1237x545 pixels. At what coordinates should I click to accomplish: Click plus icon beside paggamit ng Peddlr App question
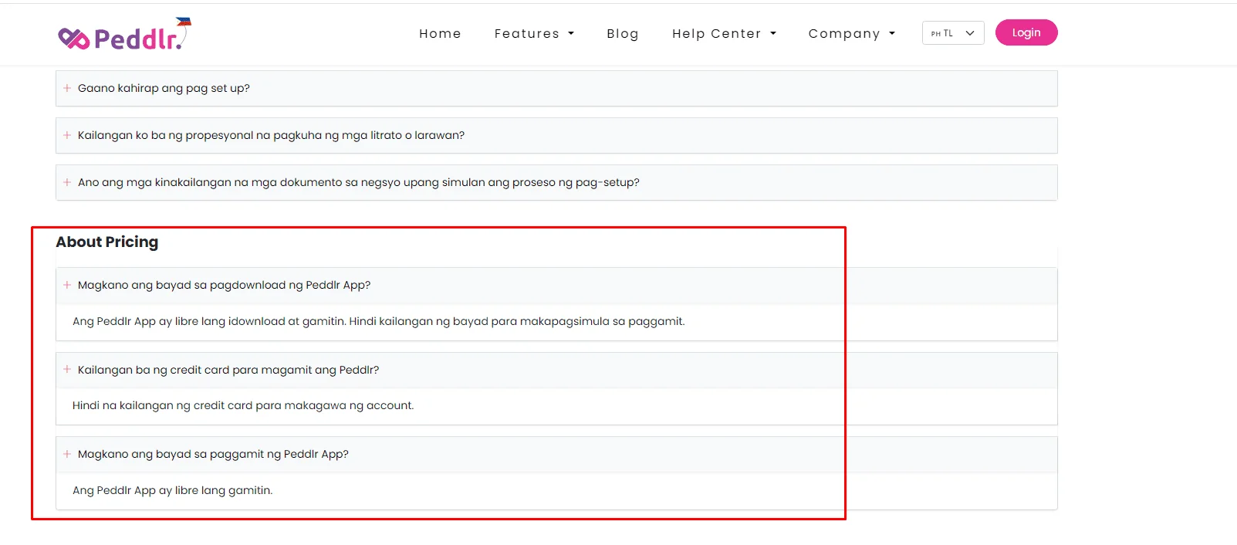(x=67, y=454)
